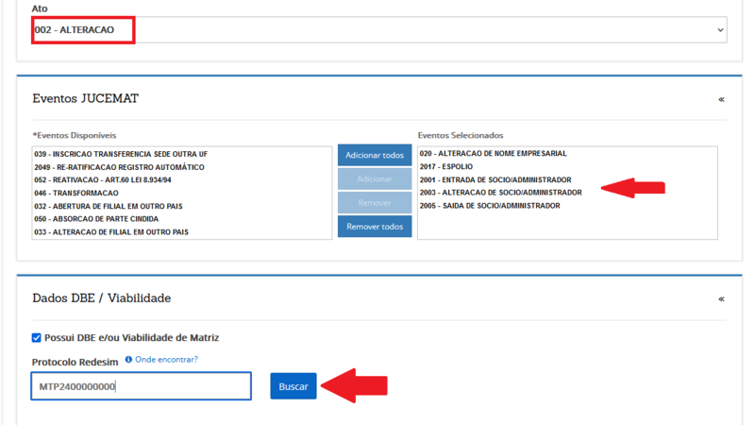Image resolution: width=755 pixels, height=425 pixels.
Task: Toggle Possui DBE e/ou Viabilidade checkbox
Action: click(37, 338)
